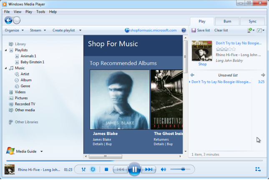
Task: Skip to the previous track
Action: click(121, 170)
